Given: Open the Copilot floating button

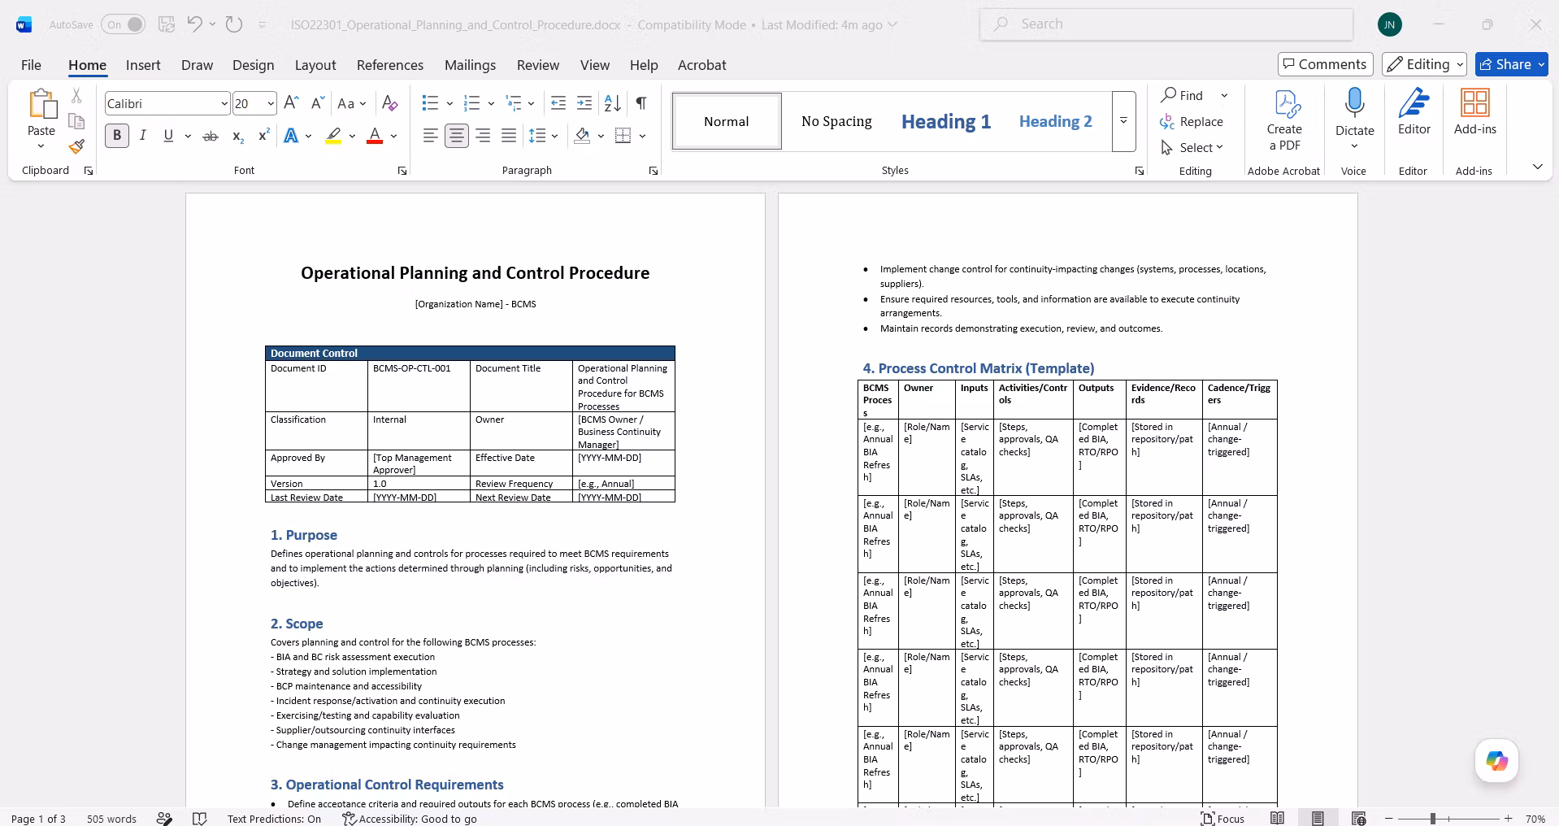Looking at the screenshot, I should pos(1496,761).
